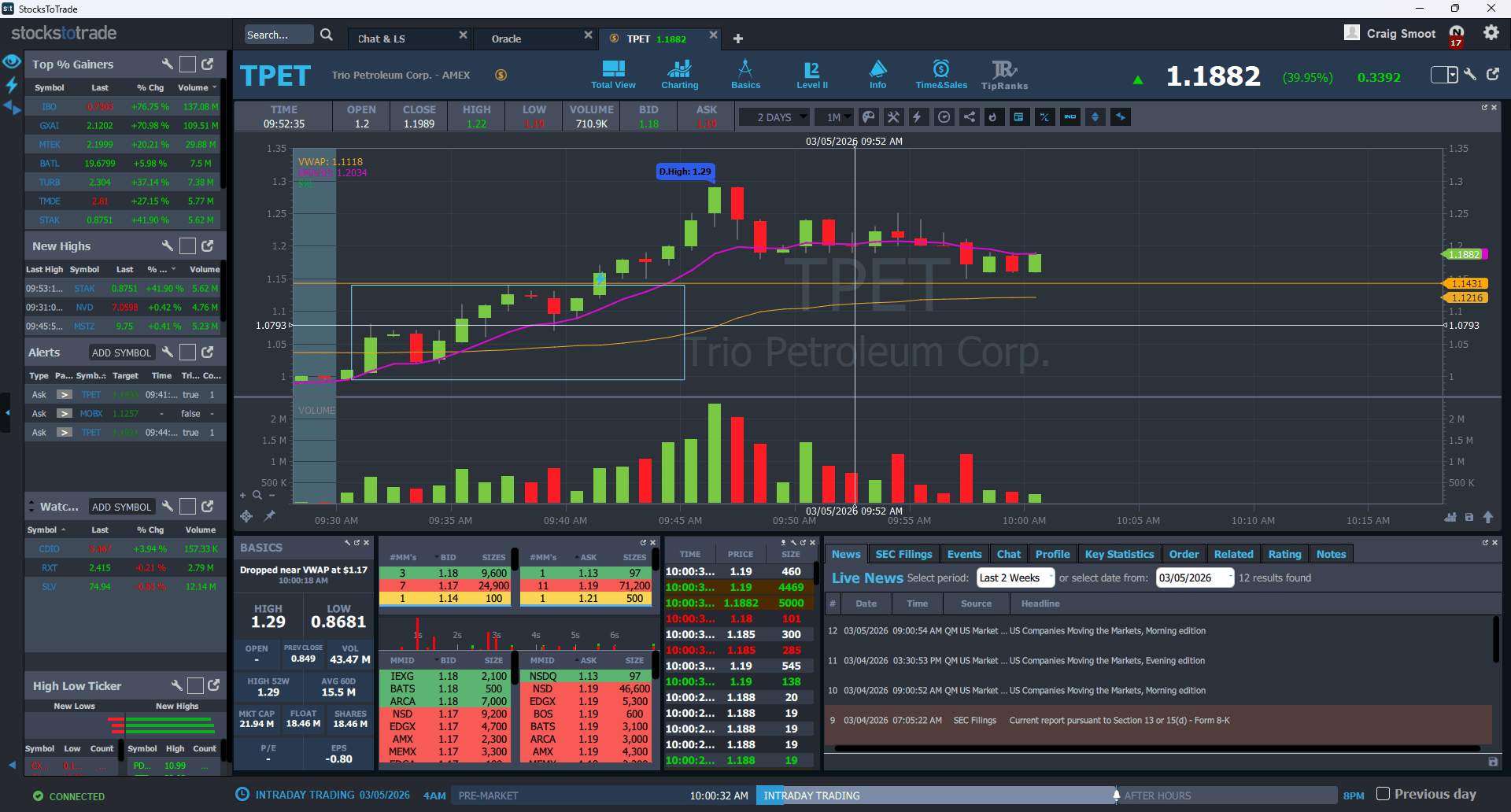Open the Basics module
This screenshot has width=1511, height=812.
coord(745,75)
